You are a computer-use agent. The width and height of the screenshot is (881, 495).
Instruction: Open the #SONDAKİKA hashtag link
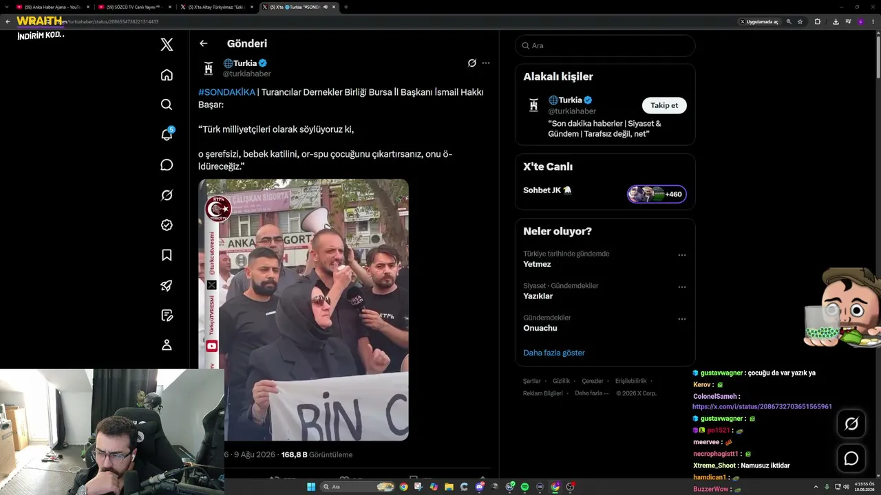coord(226,92)
